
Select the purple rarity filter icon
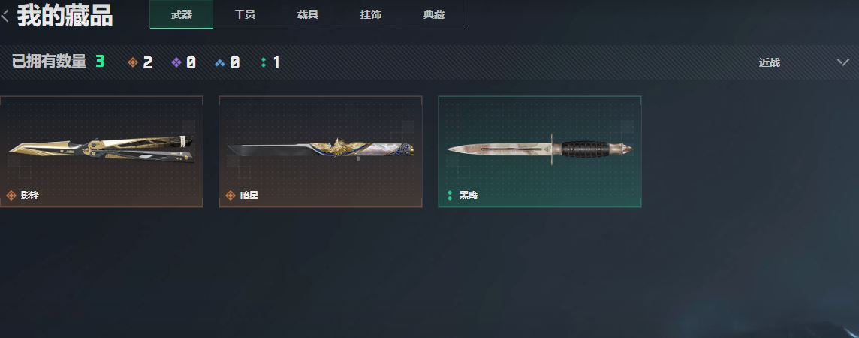[x=176, y=62]
